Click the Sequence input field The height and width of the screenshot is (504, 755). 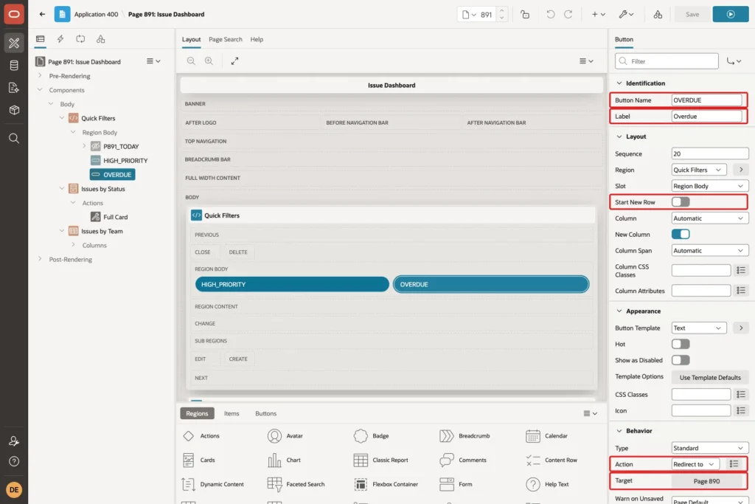(x=710, y=153)
